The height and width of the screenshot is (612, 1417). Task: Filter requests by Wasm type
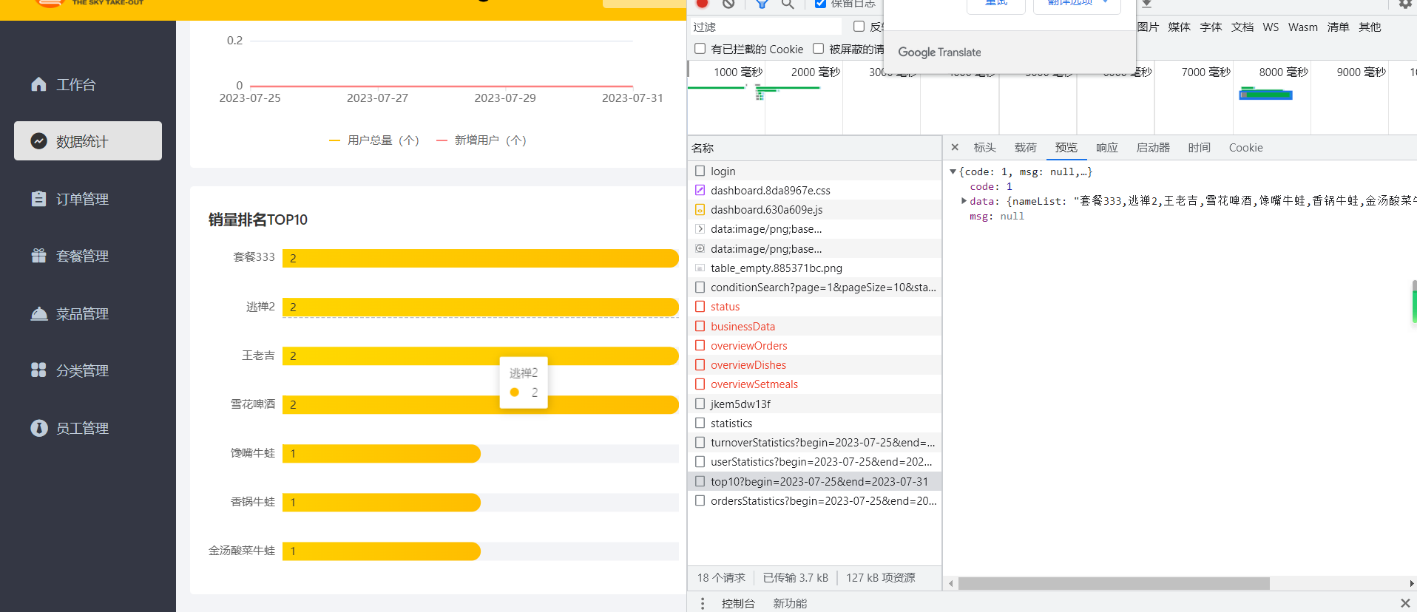click(1302, 27)
